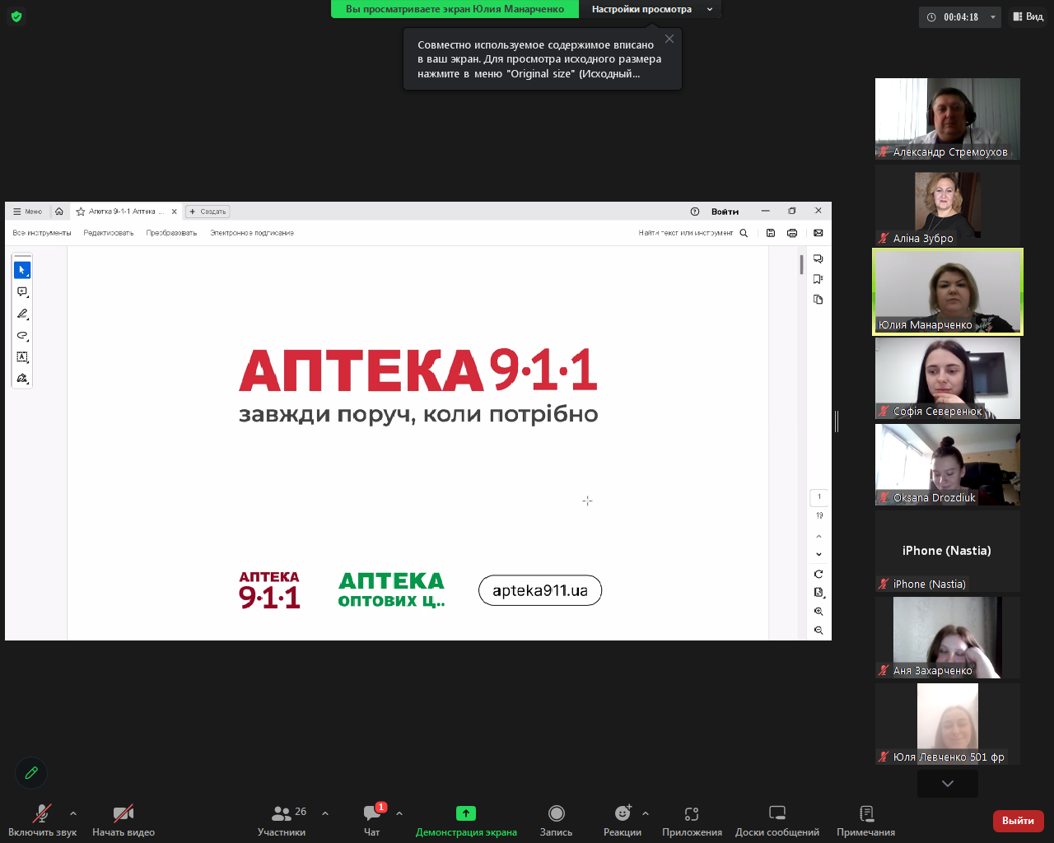Screen dimensions: 1054x843
Task: Expand meeting timer dropdown arrow
Action: pyautogui.click(x=992, y=17)
